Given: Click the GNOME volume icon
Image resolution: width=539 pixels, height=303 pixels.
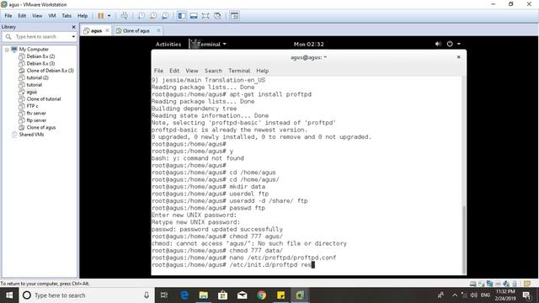Looking at the screenshot, I should tap(438, 44).
